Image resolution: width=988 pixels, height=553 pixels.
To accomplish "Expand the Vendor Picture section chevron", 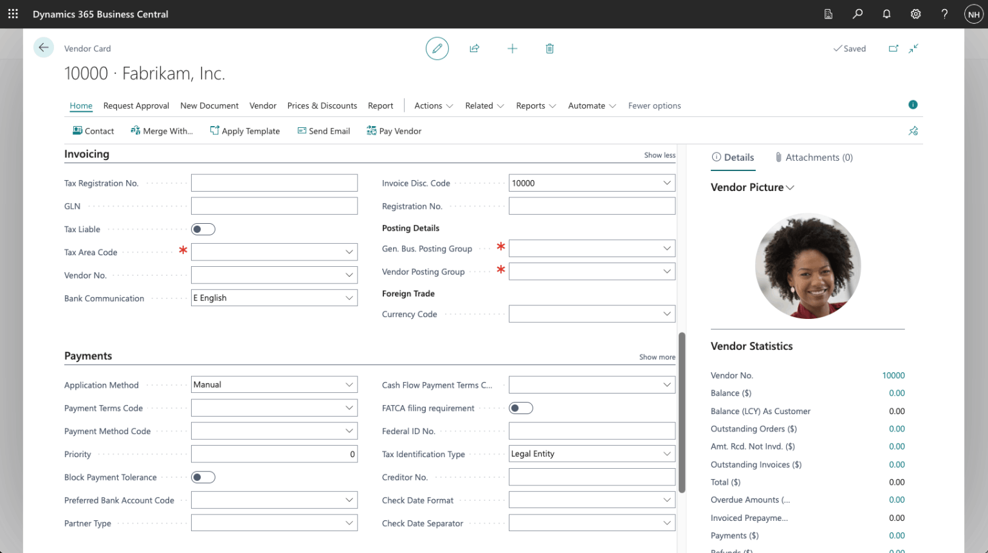I will 791,188.
